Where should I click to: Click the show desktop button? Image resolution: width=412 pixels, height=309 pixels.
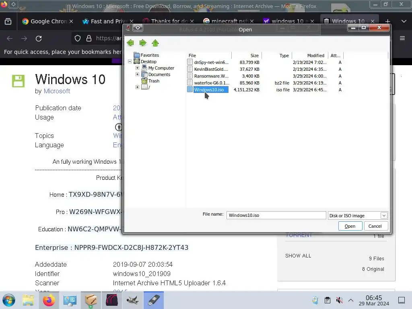[402, 300]
